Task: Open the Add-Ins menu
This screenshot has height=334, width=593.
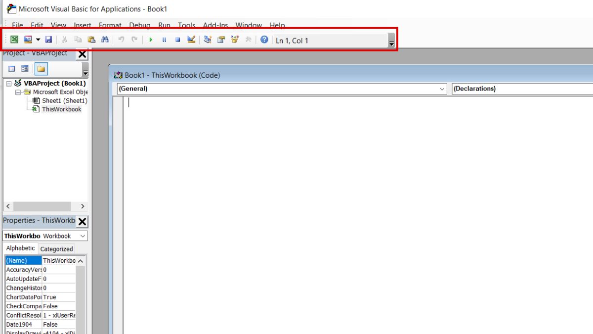Action: point(215,25)
